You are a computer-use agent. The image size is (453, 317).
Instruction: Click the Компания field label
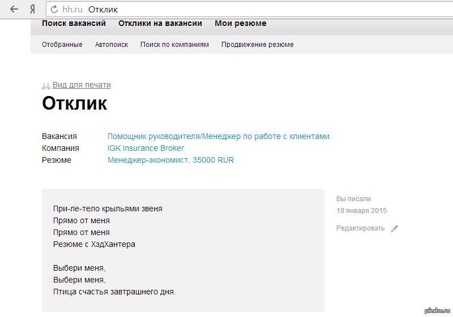tap(61, 148)
